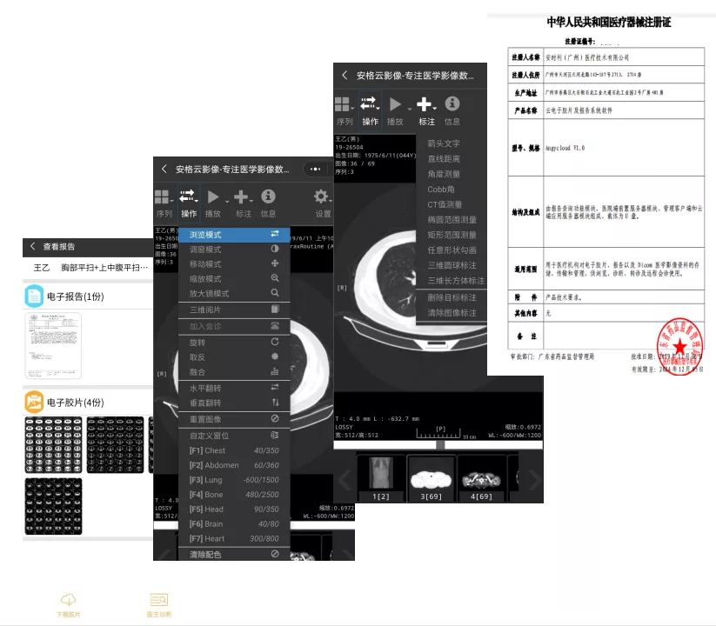Tap the 医生诊断 icon at bottom
This screenshot has width=716, height=626.
[x=158, y=601]
